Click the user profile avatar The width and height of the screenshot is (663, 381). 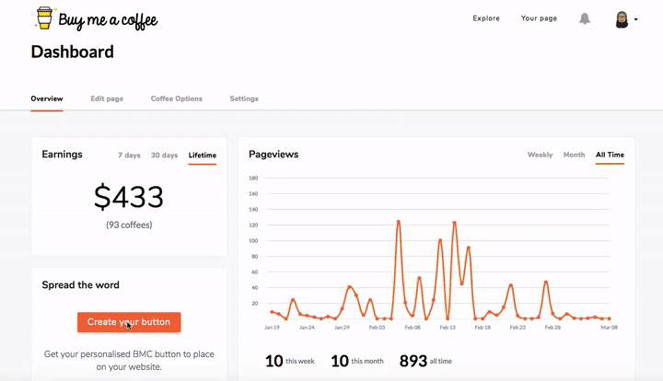(x=622, y=19)
